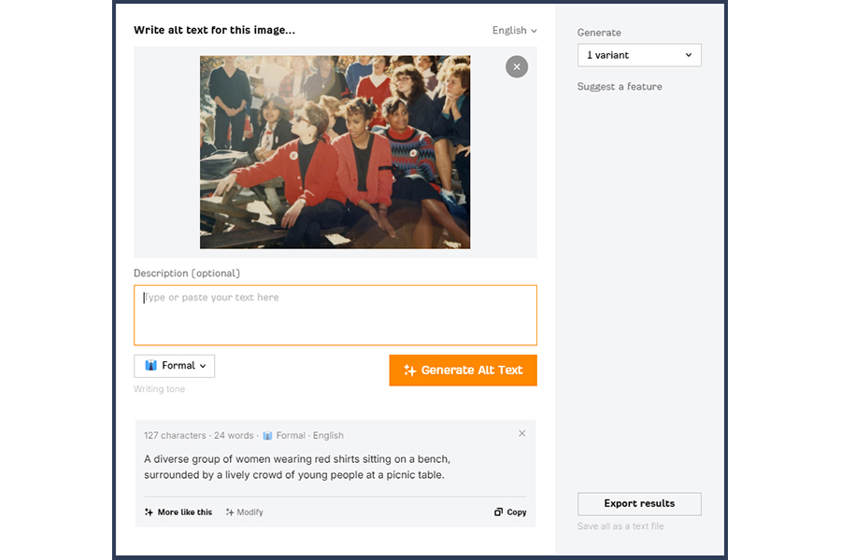Open the English language dropdown
This screenshot has height=560, width=841.
coord(513,30)
